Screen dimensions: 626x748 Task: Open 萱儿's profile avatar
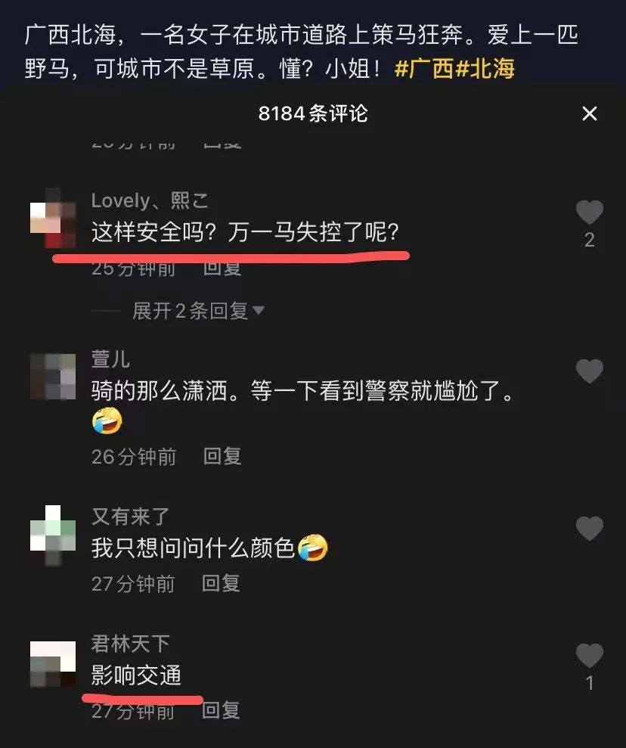pyautogui.click(x=53, y=377)
